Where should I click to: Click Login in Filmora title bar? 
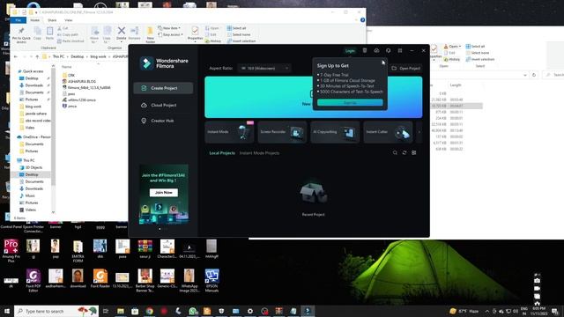(350, 51)
